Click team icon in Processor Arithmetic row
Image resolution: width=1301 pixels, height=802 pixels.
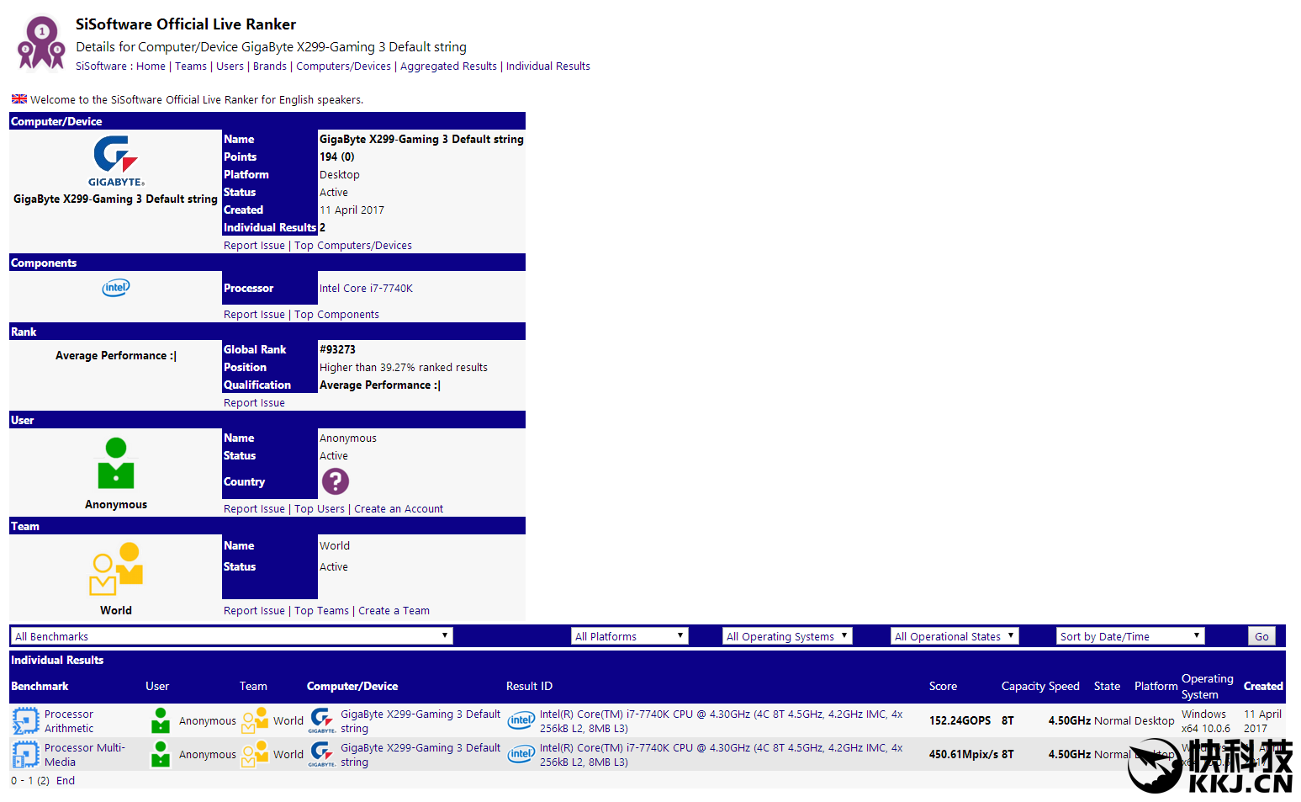tap(255, 720)
